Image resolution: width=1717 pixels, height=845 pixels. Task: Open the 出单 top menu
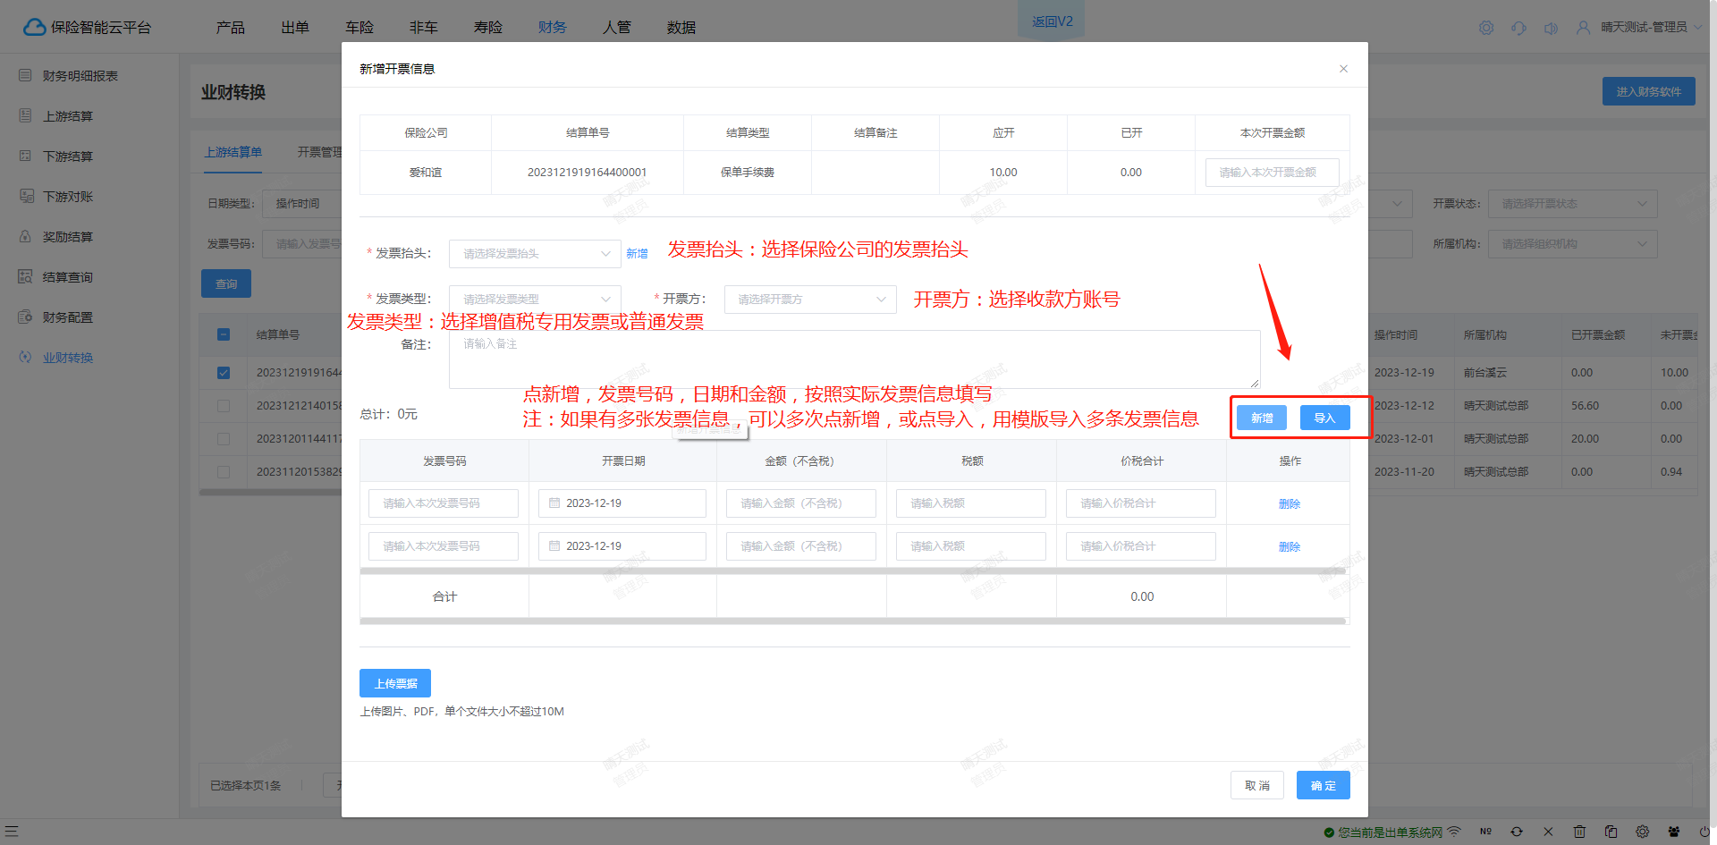tap(294, 28)
